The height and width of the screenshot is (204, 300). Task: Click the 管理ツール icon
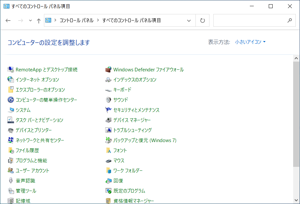11,191
